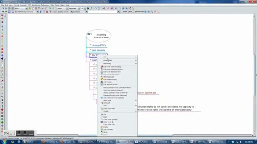Click the first icon in top toolbar
The height and width of the screenshot is (144, 257).
[x=3, y=8]
